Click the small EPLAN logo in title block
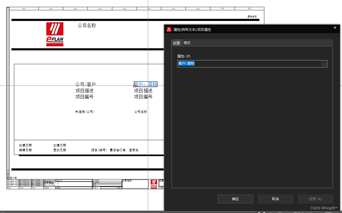This screenshot has width=342, height=213. point(154,184)
